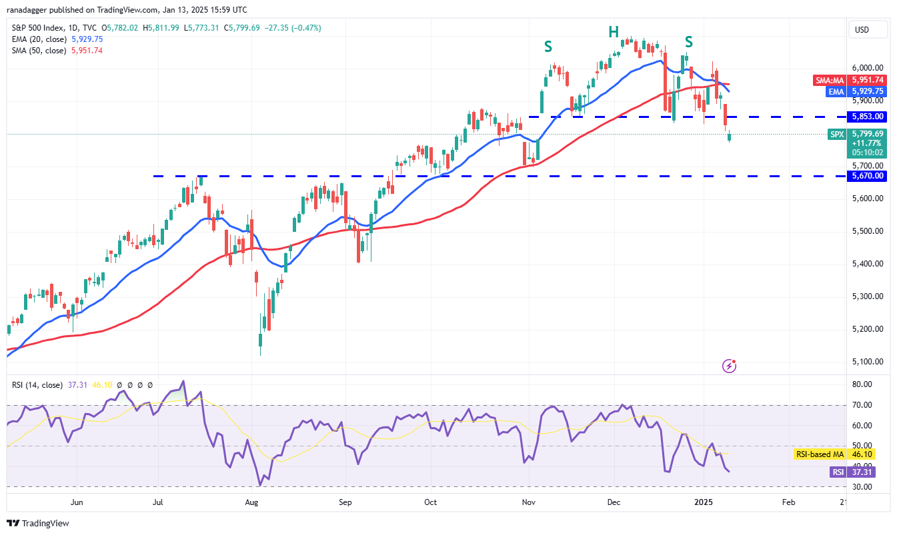Click the 5,600.00 price axis label

coord(867,199)
